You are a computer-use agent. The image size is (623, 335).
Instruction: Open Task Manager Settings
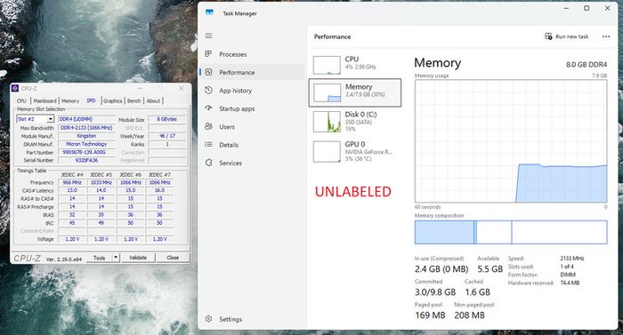click(231, 319)
